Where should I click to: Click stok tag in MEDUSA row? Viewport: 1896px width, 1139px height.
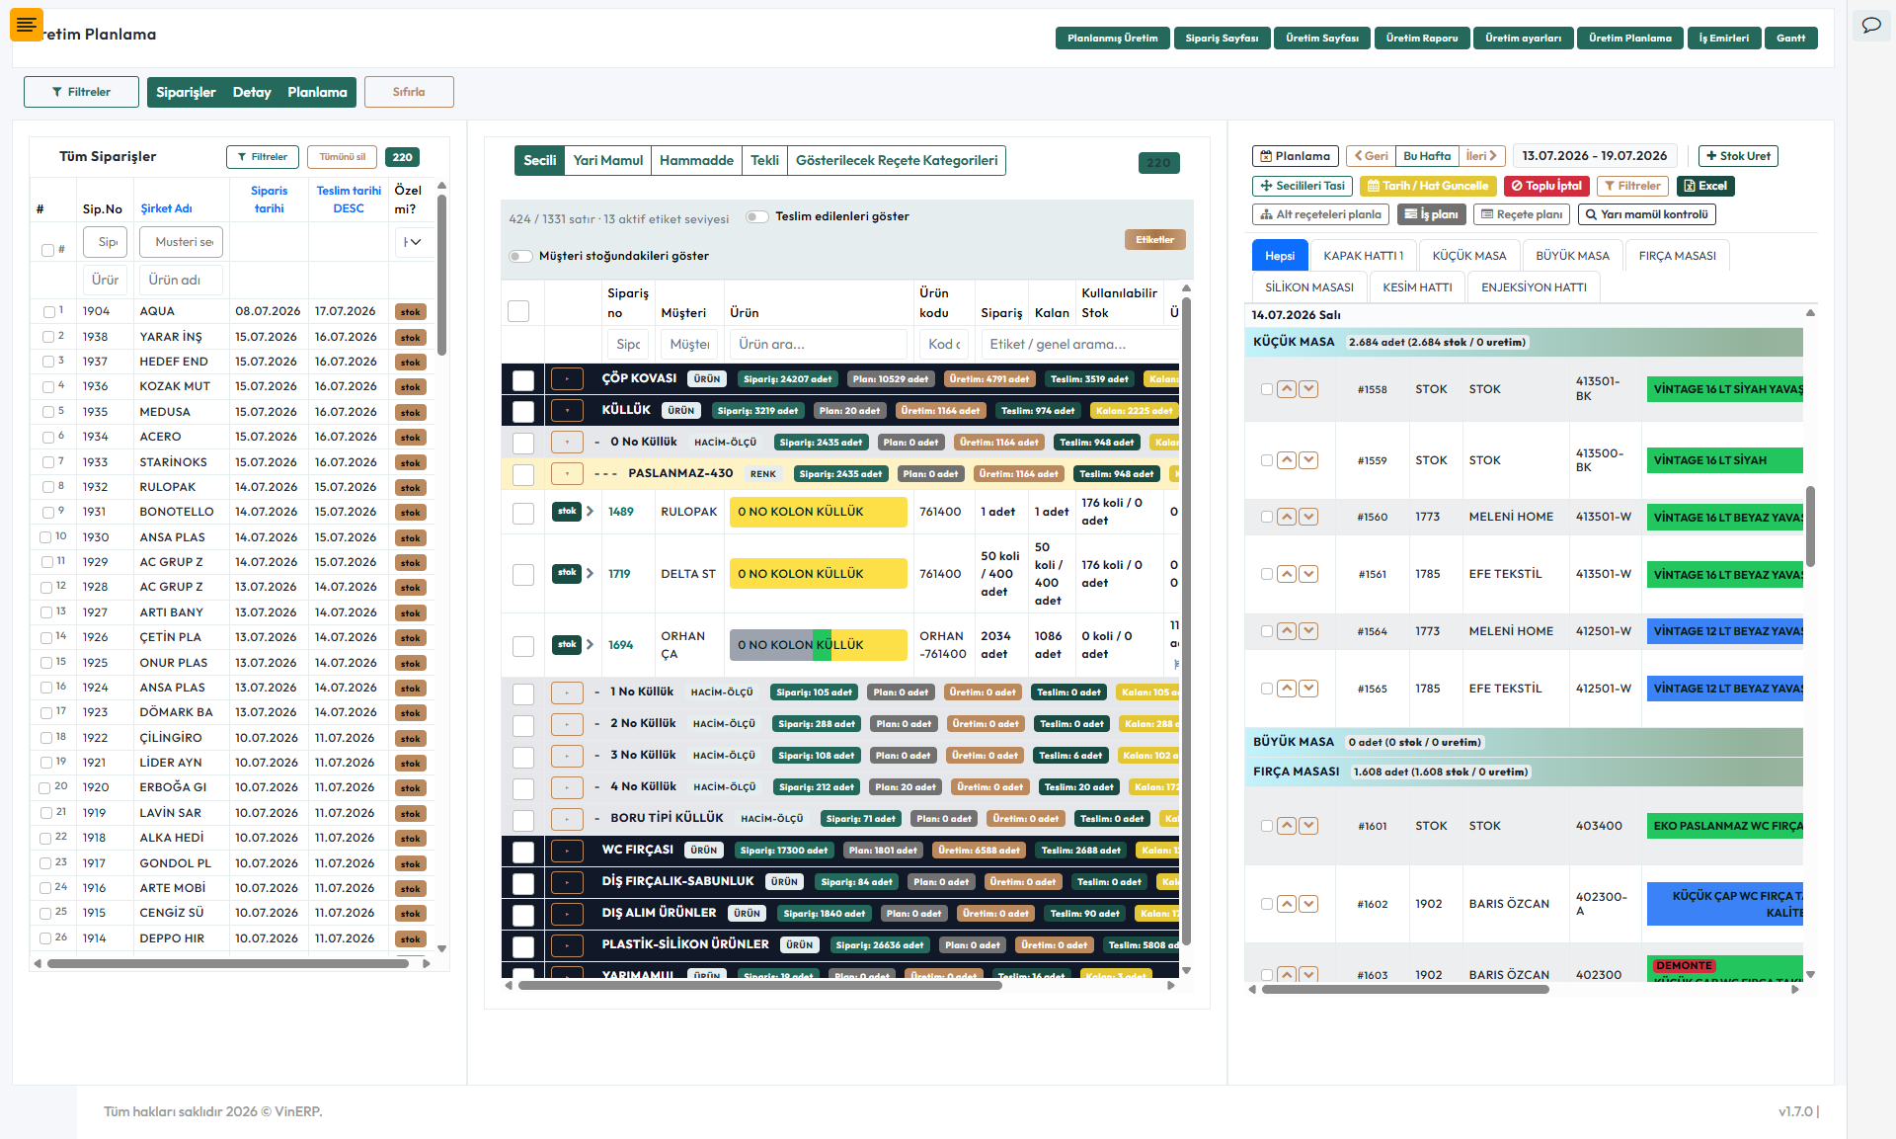tap(411, 413)
